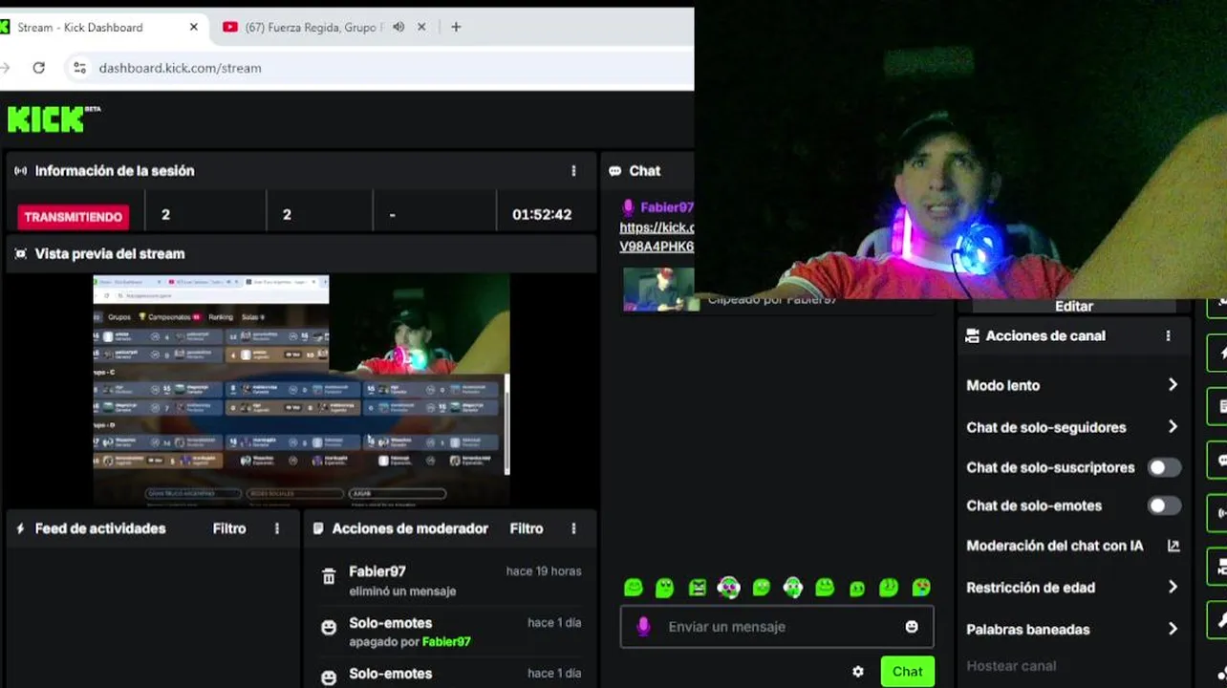Open Filtro in Feed de actividades
The height and width of the screenshot is (688, 1227).
[229, 528]
